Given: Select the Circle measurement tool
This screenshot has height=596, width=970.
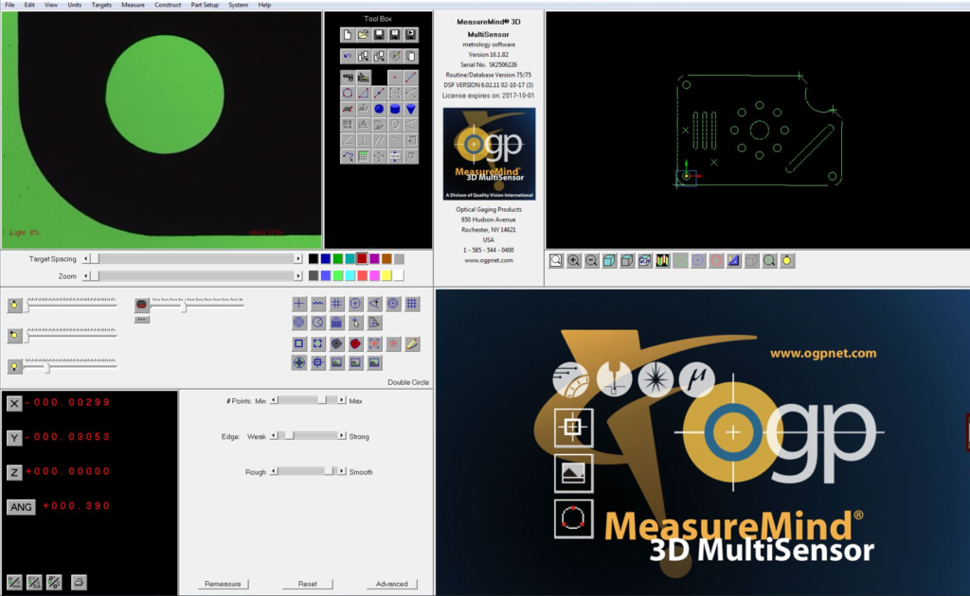Looking at the screenshot, I should coord(348,93).
